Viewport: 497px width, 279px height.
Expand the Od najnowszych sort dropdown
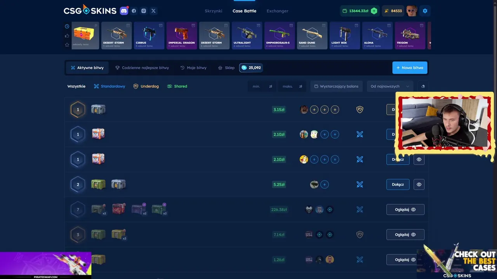[390, 86]
